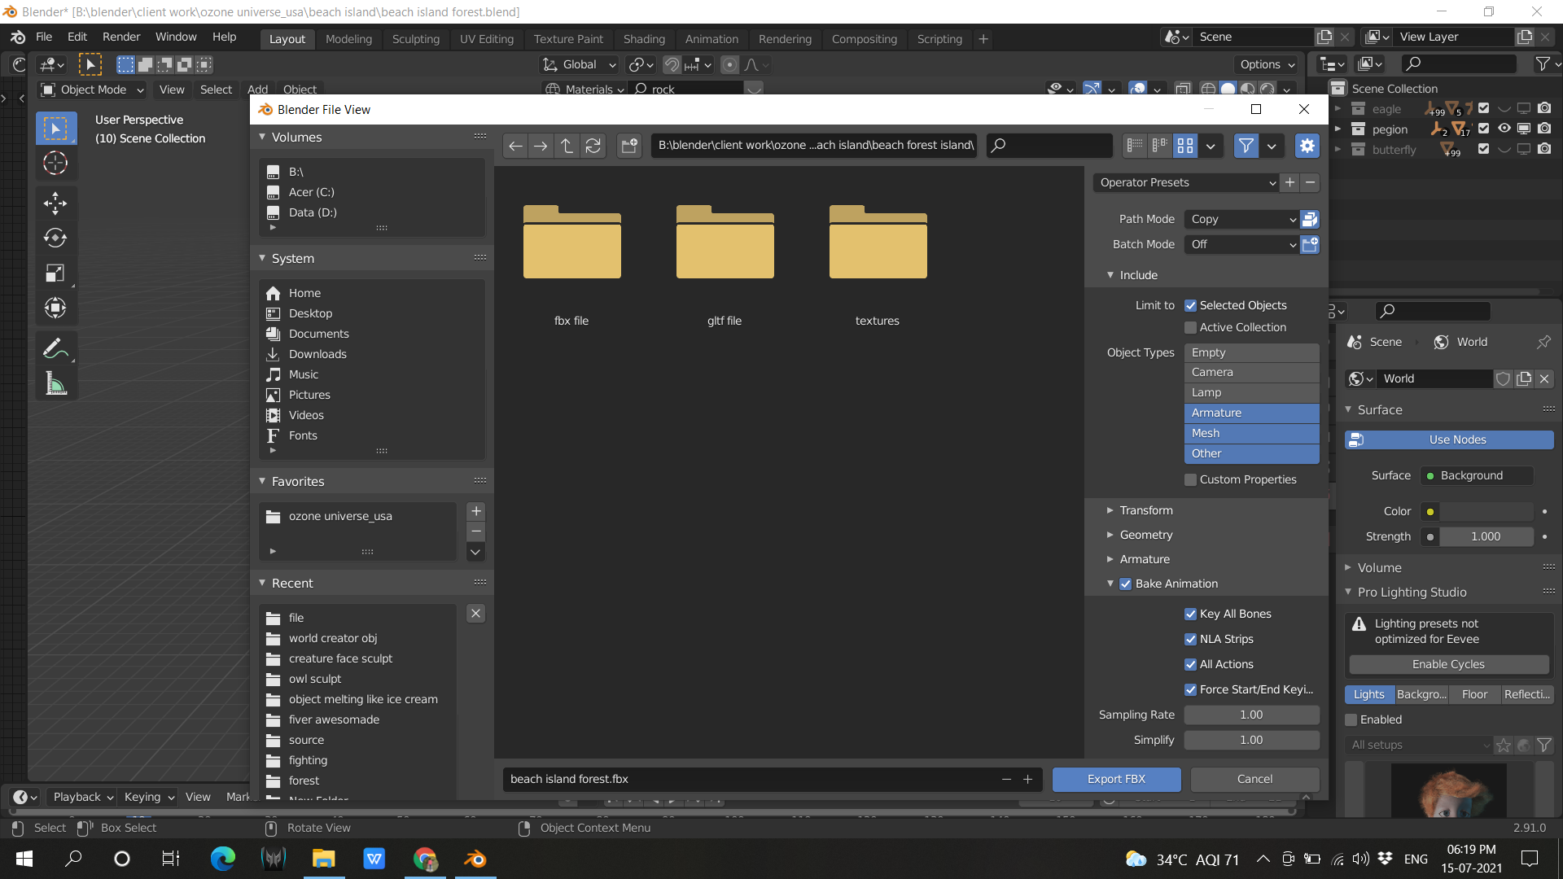Switch to the Shading workspace tab
Viewport: 1563px width, 879px height.
coord(644,39)
